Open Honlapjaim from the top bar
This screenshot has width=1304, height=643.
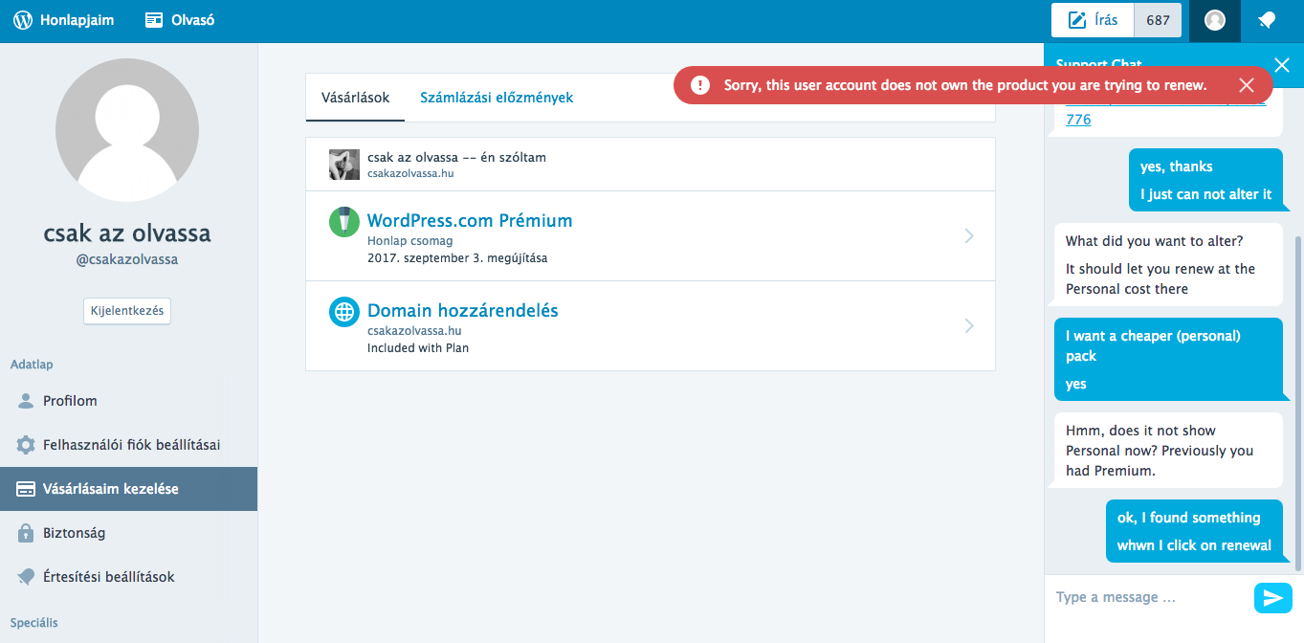pos(64,20)
